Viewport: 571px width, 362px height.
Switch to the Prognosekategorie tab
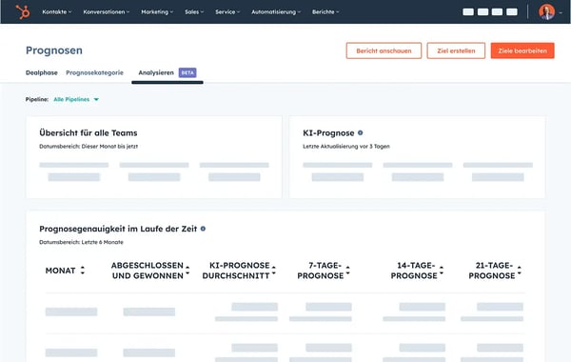[x=94, y=72]
